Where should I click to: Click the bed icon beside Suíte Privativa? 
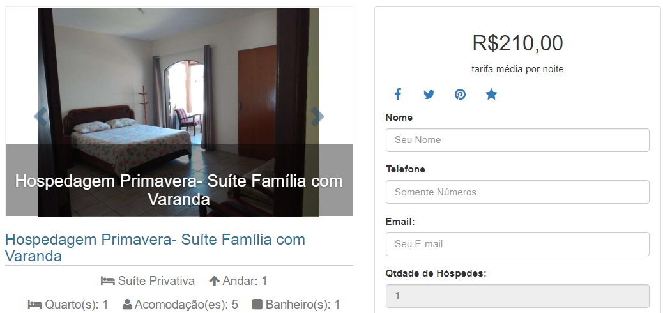tap(108, 280)
